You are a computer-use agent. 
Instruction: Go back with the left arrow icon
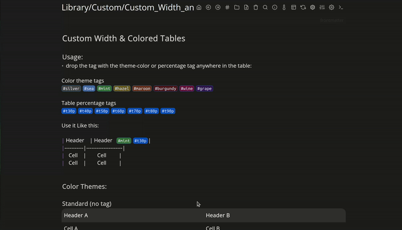coord(209,8)
